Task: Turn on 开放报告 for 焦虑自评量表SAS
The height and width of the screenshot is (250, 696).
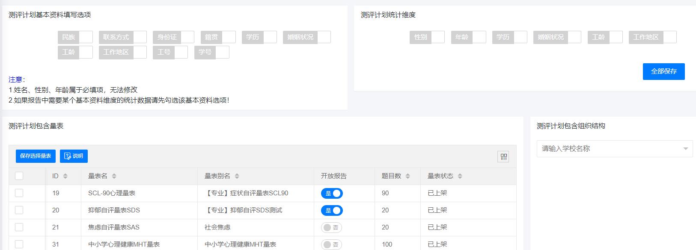Action: 331,227
